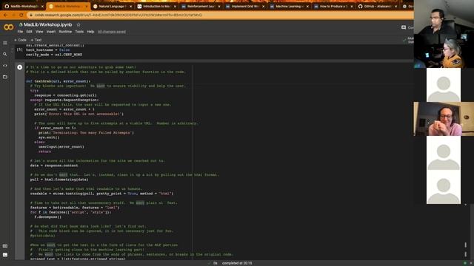This screenshot has width=474, height=266.
Task: Click the f.decompose() code line
Action: 47,216
